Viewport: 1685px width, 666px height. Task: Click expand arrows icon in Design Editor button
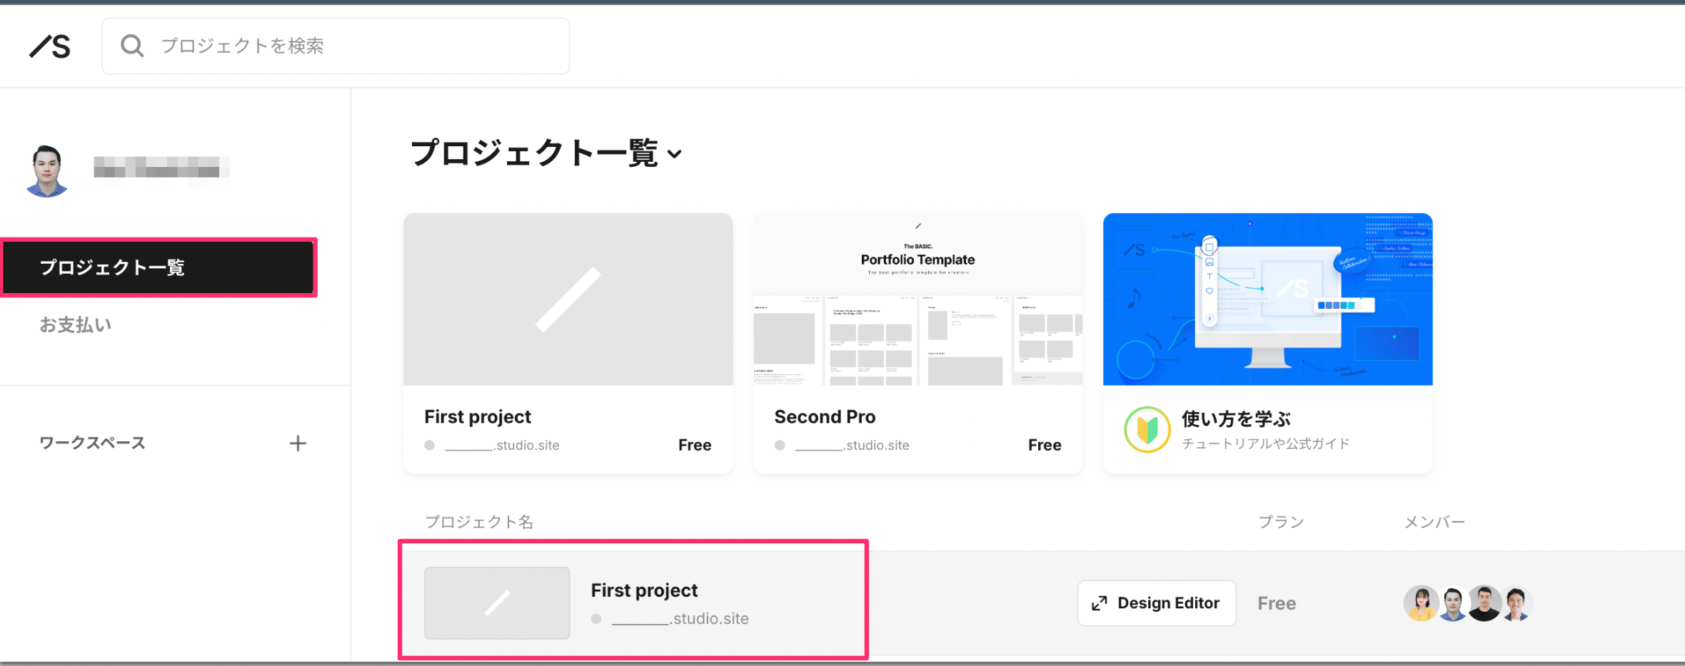pyautogui.click(x=1100, y=603)
